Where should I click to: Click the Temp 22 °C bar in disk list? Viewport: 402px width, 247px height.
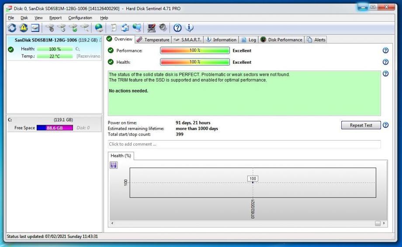[55, 56]
